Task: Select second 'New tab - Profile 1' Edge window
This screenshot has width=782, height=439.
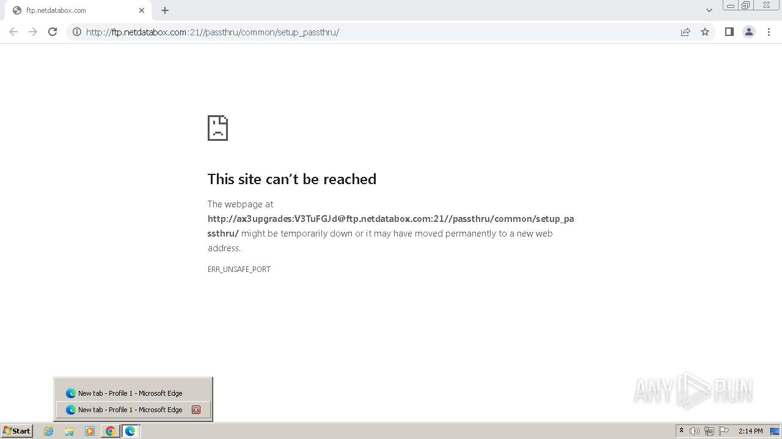Action: click(133, 410)
